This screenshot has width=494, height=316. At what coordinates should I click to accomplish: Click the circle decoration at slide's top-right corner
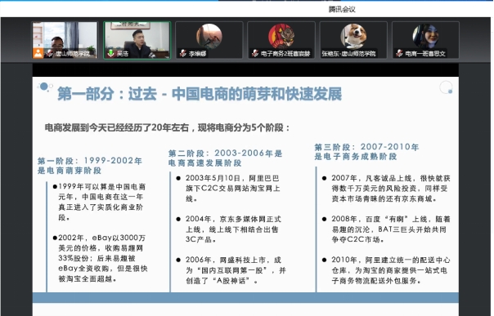point(446,87)
